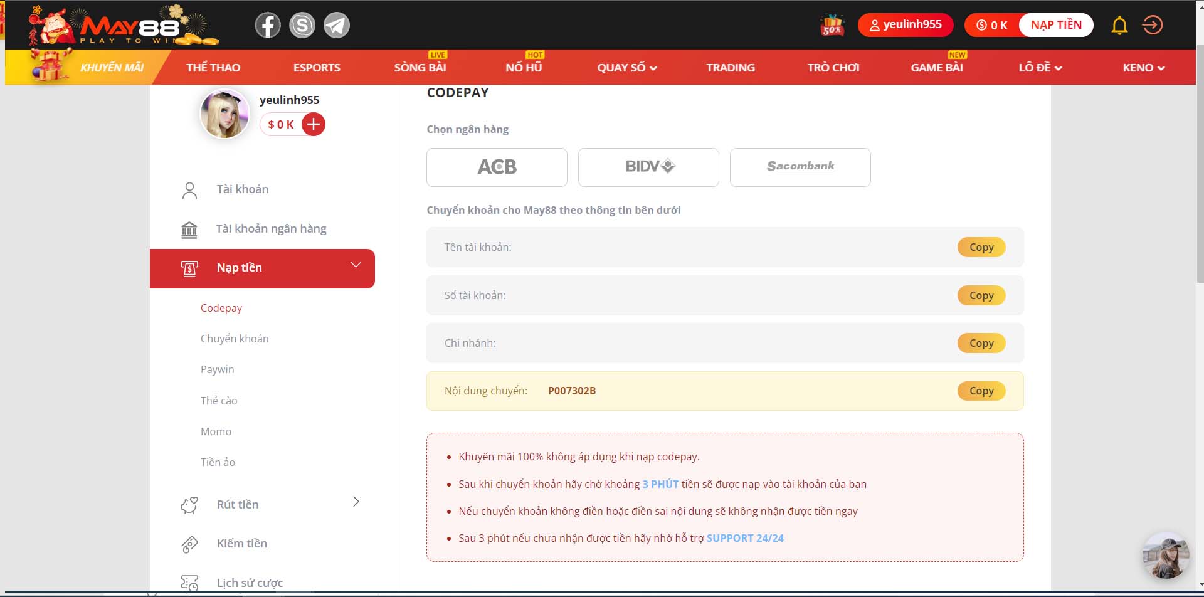
Task: Collapse the Nạp tiền menu chevron
Action: click(x=356, y=265)
